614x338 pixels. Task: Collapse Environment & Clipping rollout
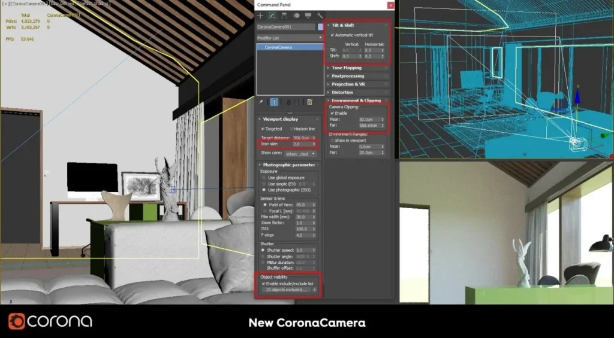coord(356,101)
